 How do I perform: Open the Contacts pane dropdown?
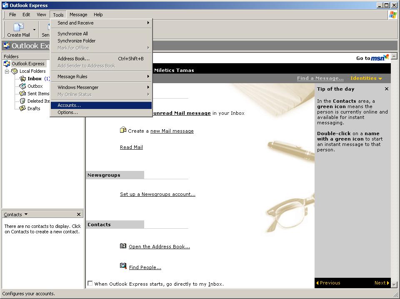(x=26, y=215)
